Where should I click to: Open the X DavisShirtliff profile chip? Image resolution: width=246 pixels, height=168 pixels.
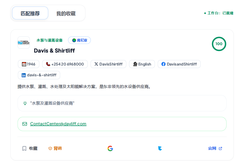tap(108, 64)
